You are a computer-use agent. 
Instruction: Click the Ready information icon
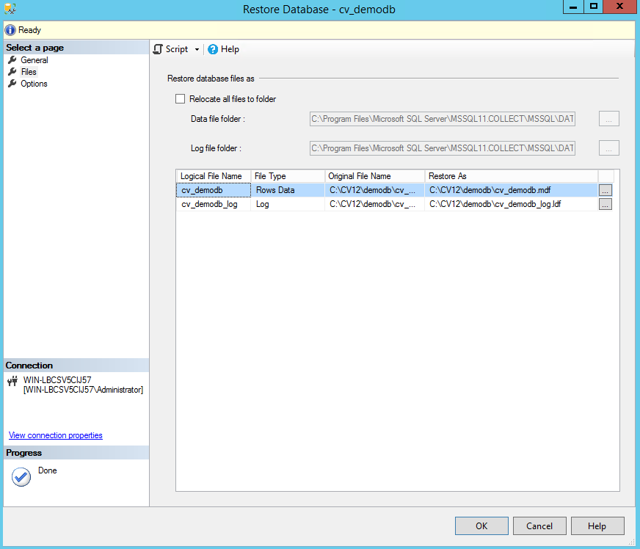[10, 30]
